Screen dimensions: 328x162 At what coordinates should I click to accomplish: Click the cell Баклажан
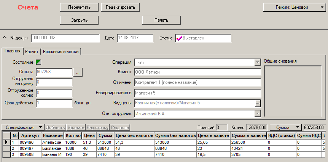(x=53, y=148)
